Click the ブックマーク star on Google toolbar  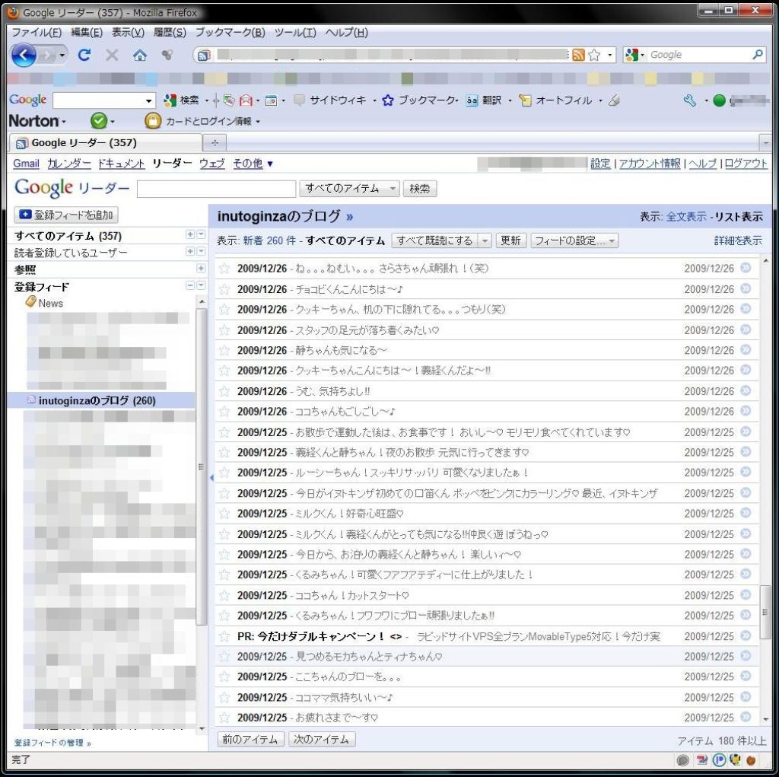388,100
